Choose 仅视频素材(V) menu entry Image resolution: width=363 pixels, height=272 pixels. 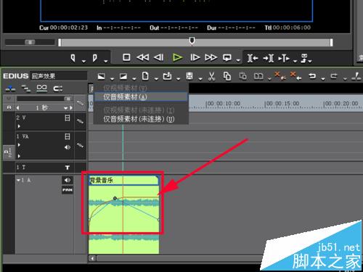pyautogui.click(x=141, y=88)
